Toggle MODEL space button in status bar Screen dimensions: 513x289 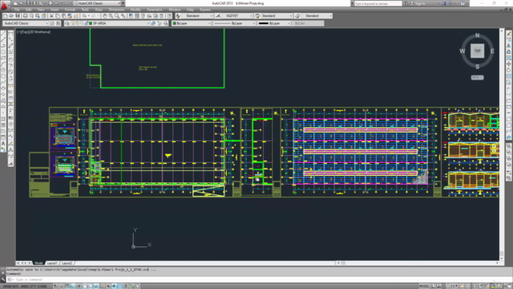click(x=424, y=286)
